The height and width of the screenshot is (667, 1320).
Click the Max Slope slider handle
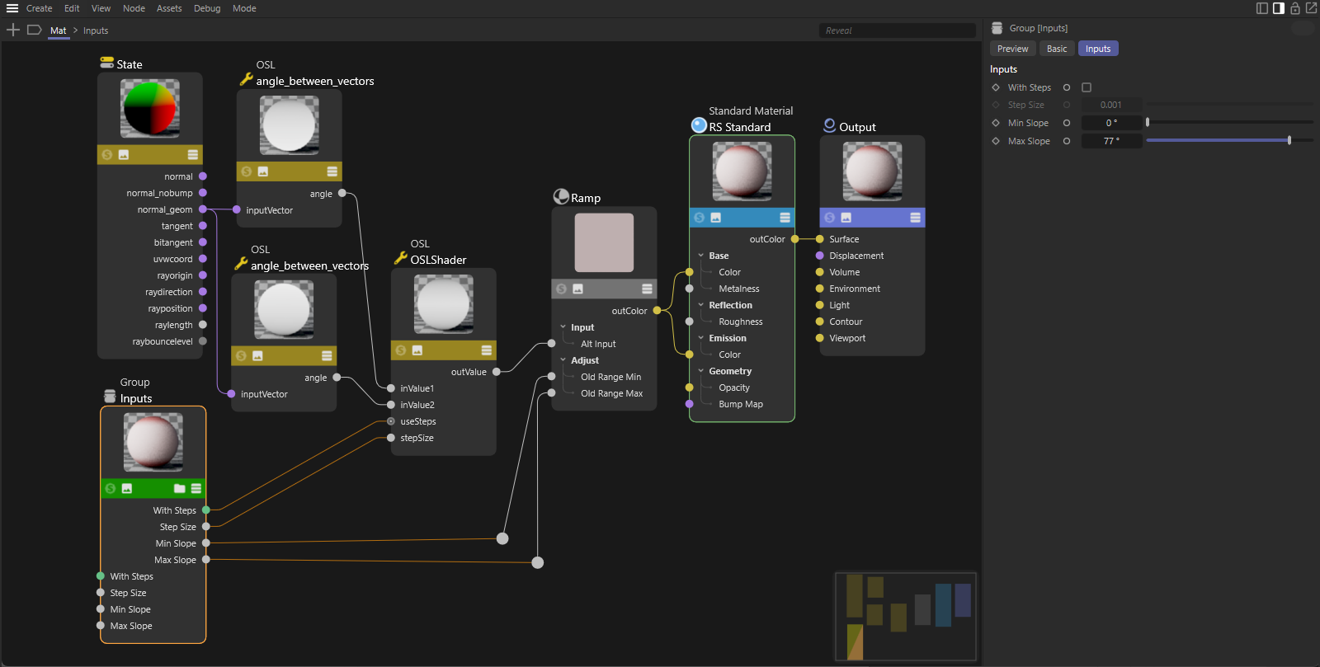click(1289, 141)
